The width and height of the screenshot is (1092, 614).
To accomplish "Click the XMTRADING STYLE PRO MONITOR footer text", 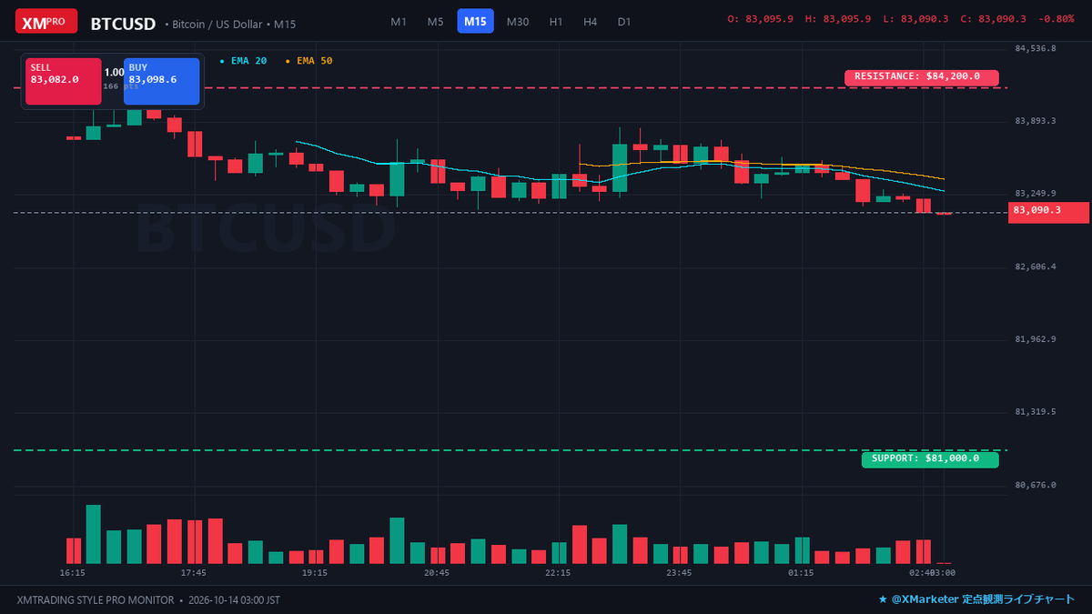I will point(95,600).
